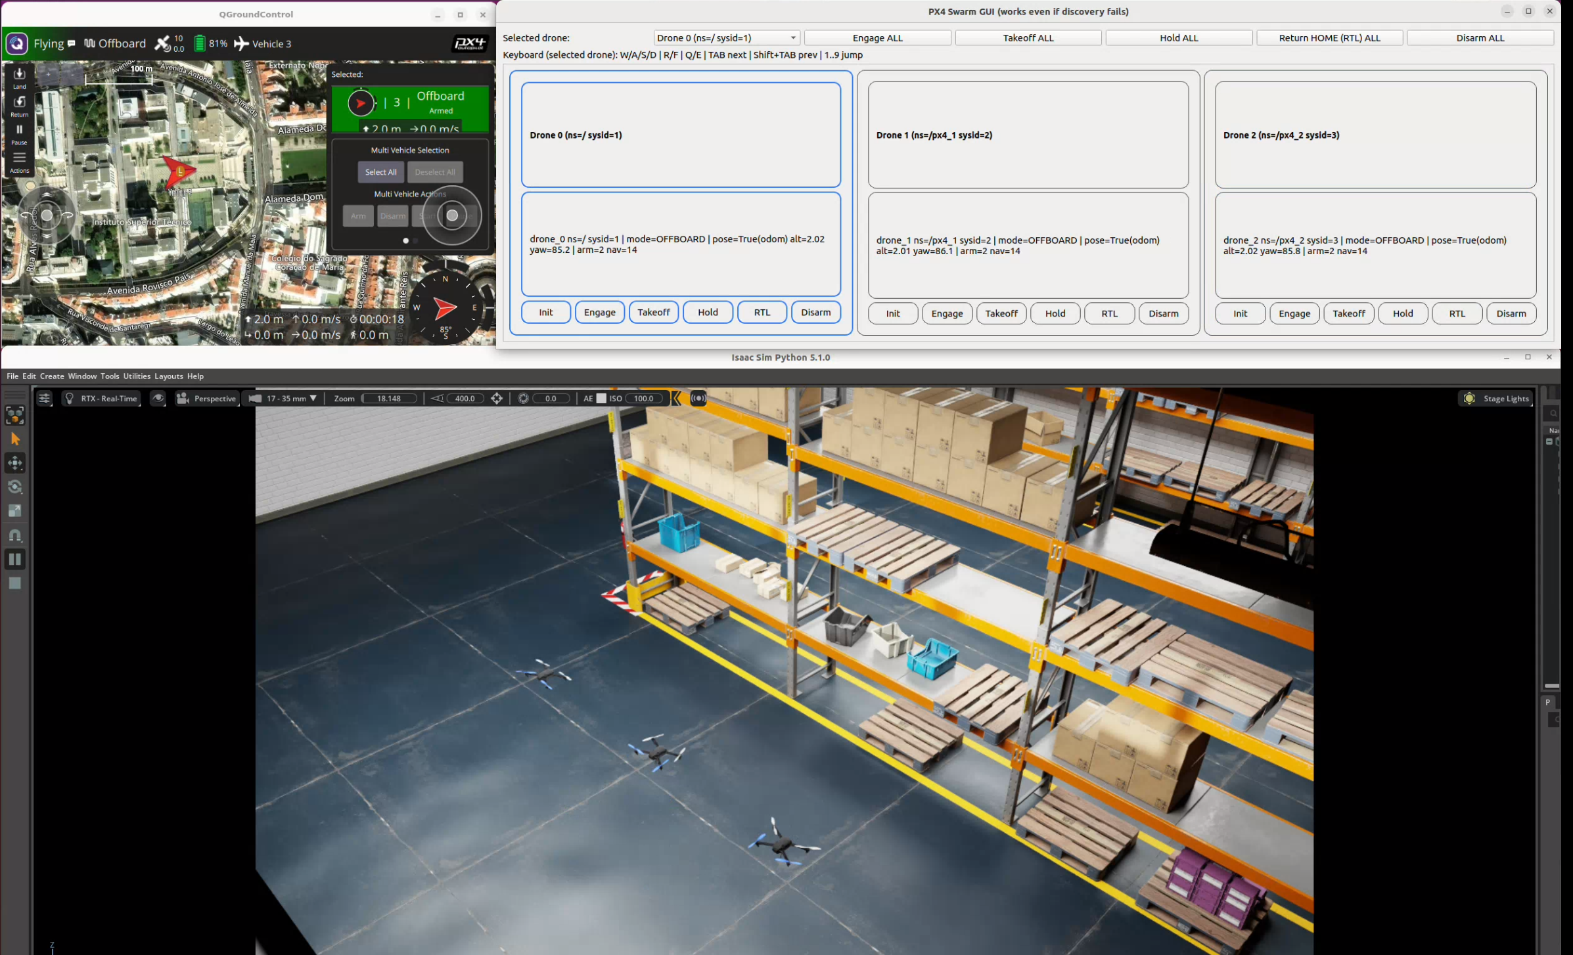The height and width of the screenshot is (955, 1573).
Task: Open the Offboard flight mode selector
Action: (x=115, y=43)
